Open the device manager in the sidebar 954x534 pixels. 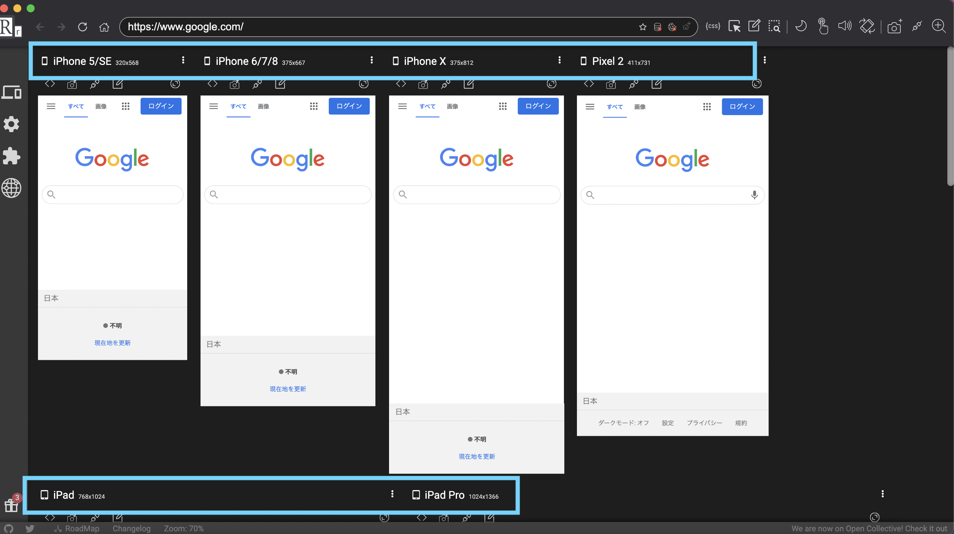coord(11,92)
